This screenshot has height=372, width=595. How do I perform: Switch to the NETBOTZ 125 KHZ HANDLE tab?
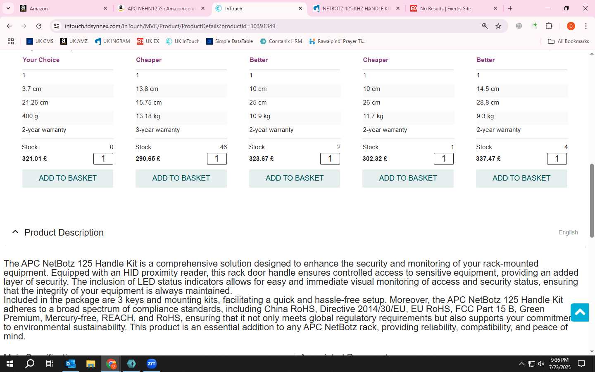point(356,8)
